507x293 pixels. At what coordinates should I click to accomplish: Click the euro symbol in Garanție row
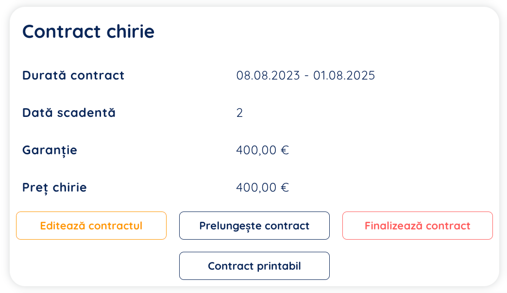285,150
